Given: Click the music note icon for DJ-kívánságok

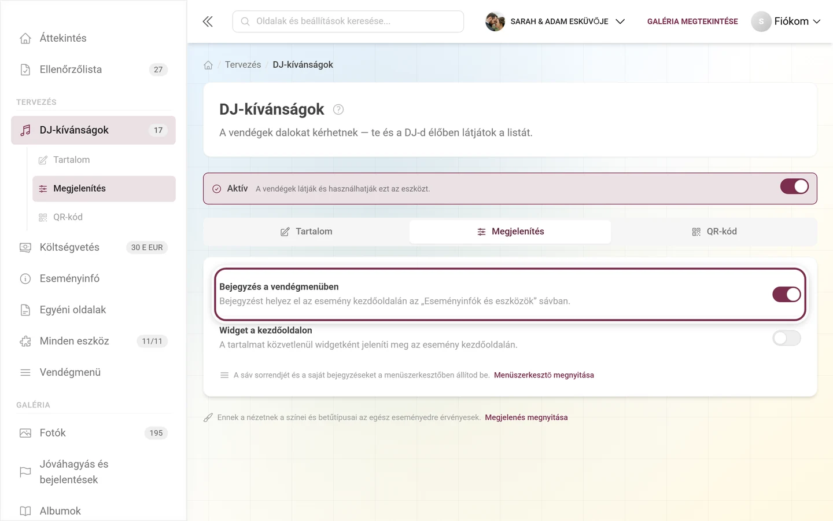Looking at the screenshot, I should click(x=25, y=130).
